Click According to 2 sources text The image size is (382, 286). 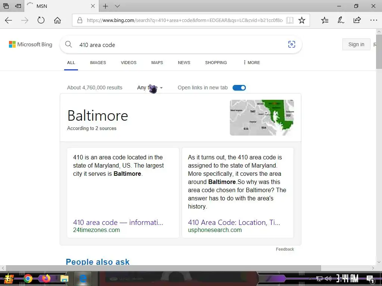point(92,128)
